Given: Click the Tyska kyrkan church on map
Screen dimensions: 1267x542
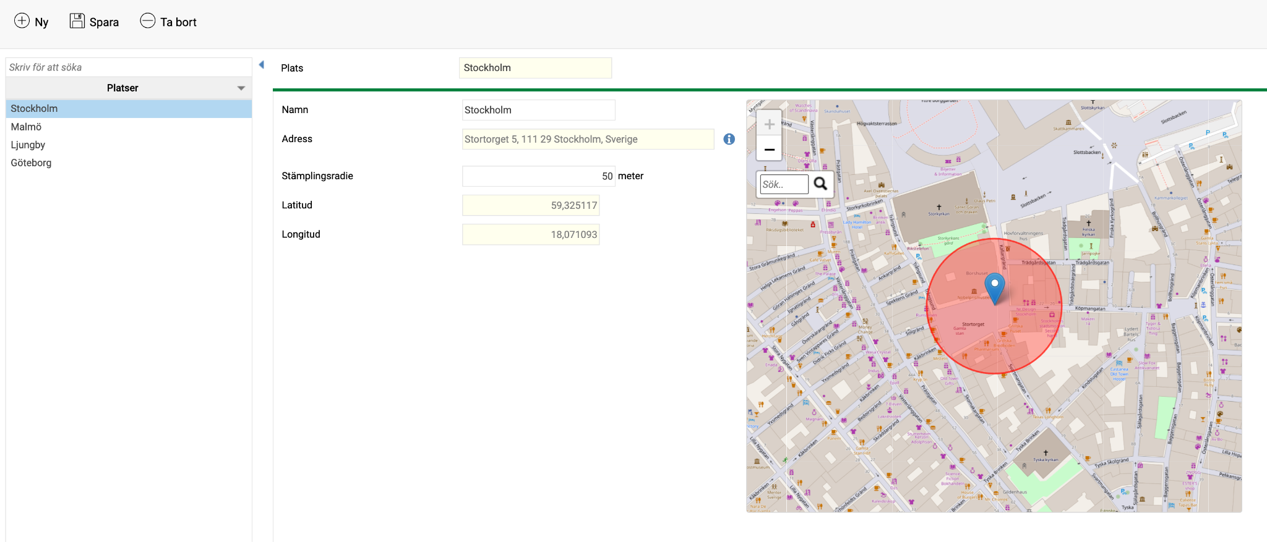Looking at the screenshot, I should point(1046,455).
